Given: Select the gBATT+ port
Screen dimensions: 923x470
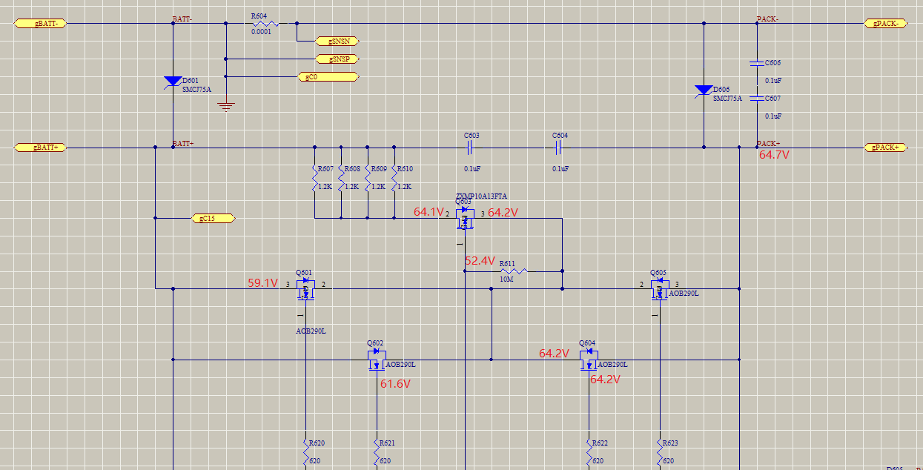Looking at the screenshot, I should pos(41,148).
